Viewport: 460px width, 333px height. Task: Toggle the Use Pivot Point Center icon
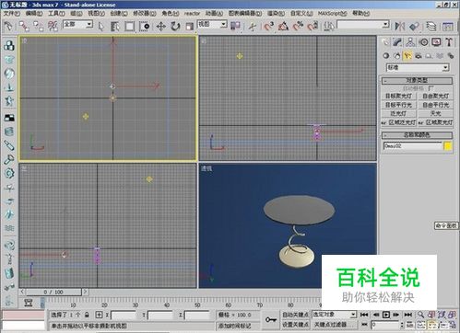click(235, 27)
